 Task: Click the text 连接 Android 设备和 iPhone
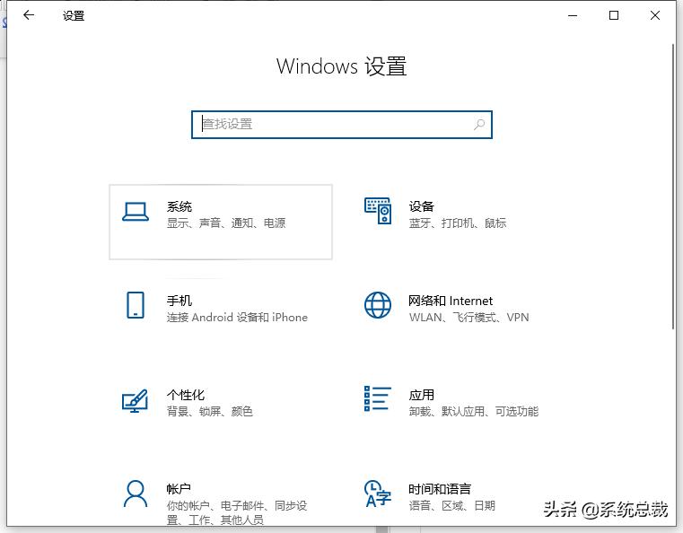pyautogui.click(x=237, y=317)
